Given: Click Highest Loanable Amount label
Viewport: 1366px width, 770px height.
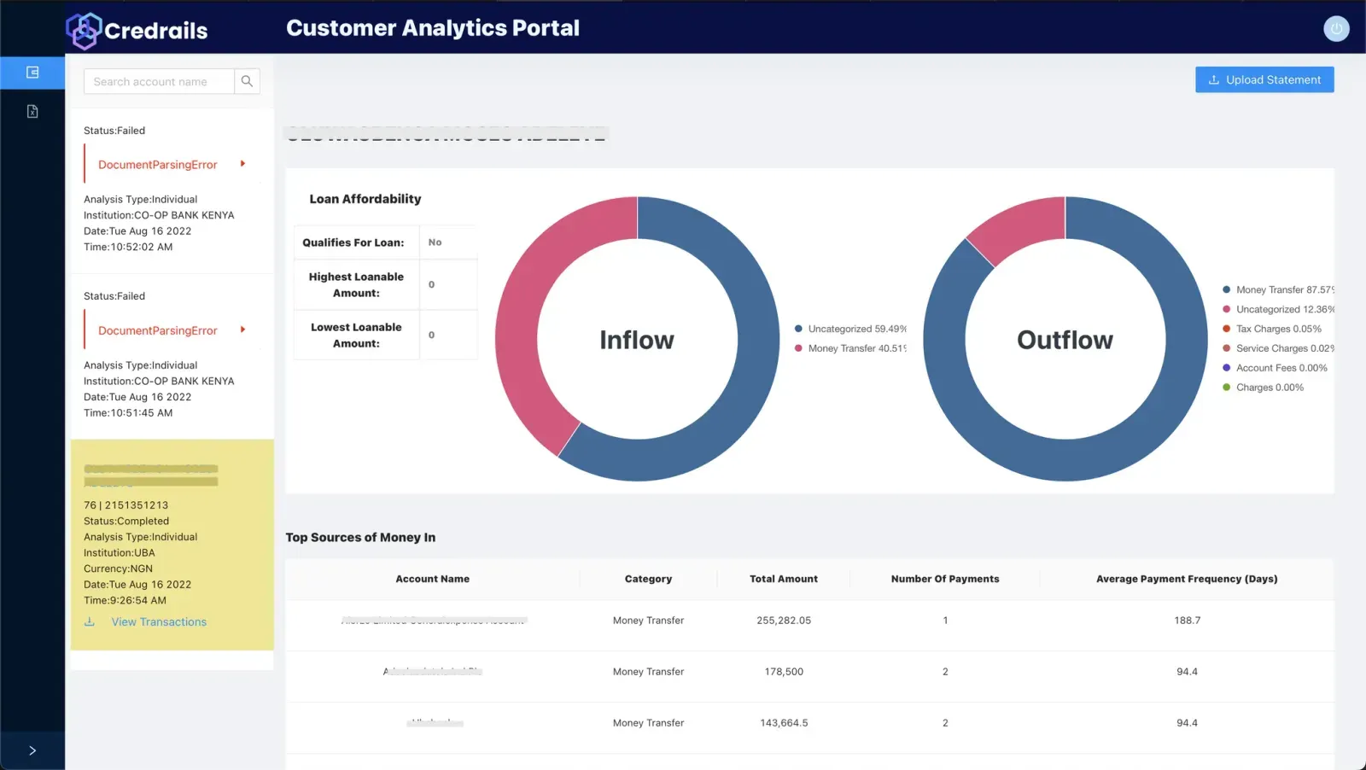Looking at the screenshot, I should click(x=356, y=285).
